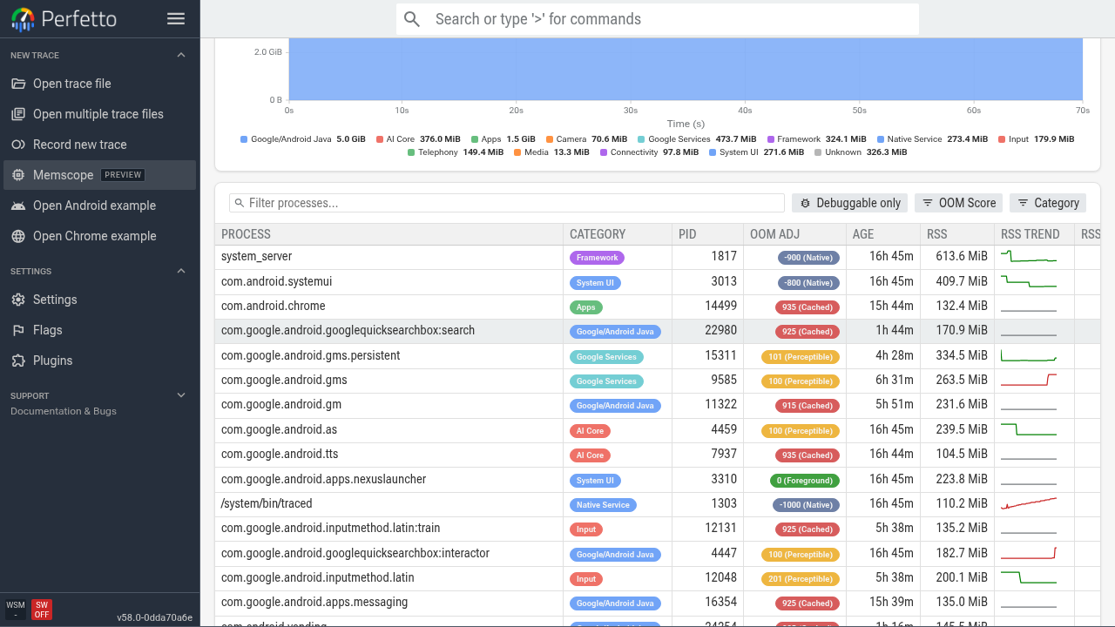Viewport: 1115px width, 627px height.
Task: Select com.google.android.apps.messaging row
Action: coord(658,603)
